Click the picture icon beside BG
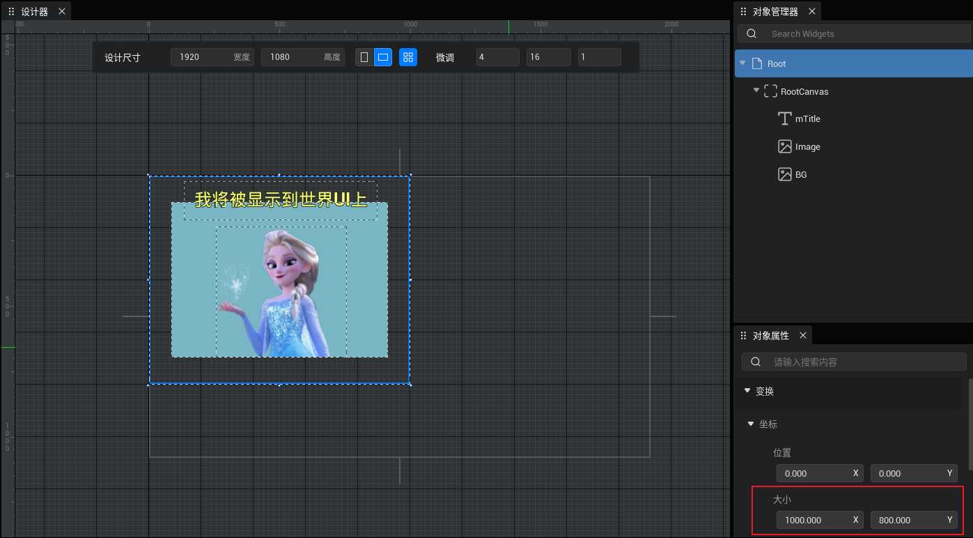Screen dimensions: 973x538 coord(785,175)
